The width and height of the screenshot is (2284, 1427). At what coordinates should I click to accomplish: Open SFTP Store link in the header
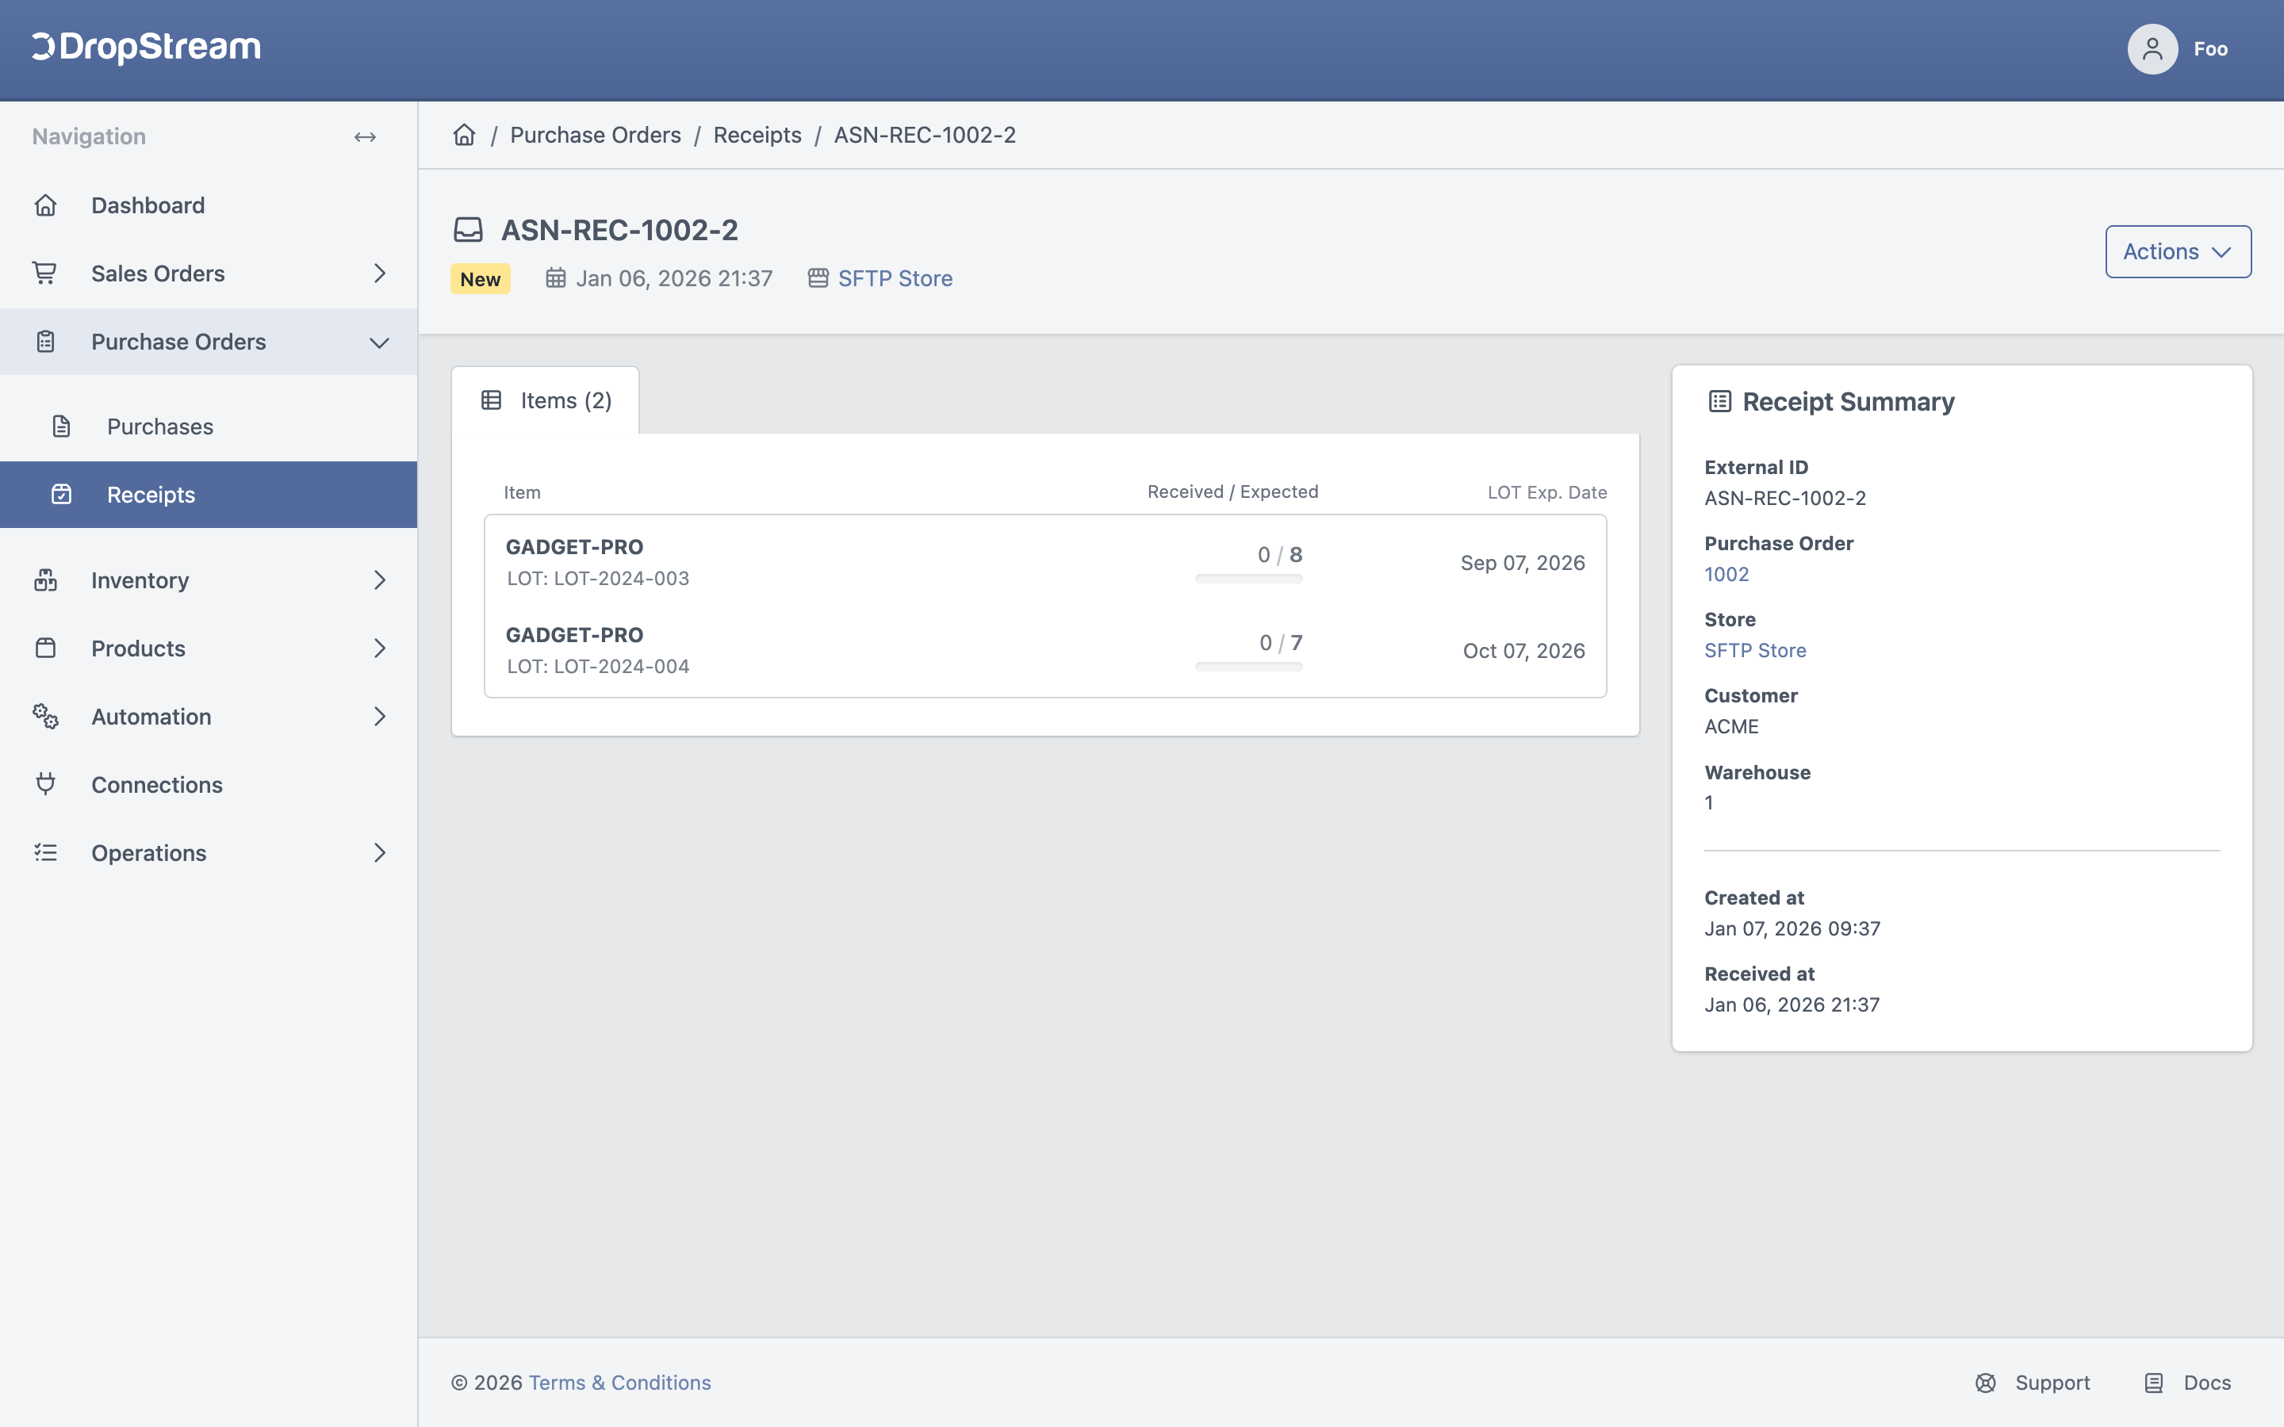[x=895, y=278]
